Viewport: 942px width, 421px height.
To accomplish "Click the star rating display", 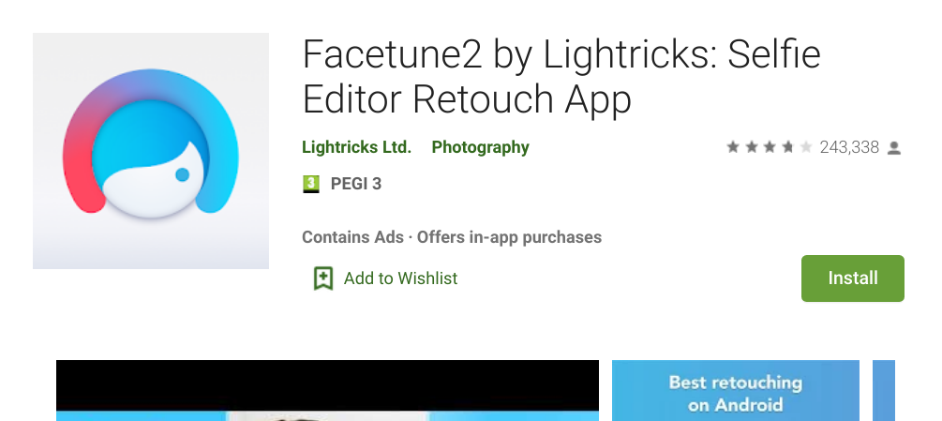I will click(769, 147).
